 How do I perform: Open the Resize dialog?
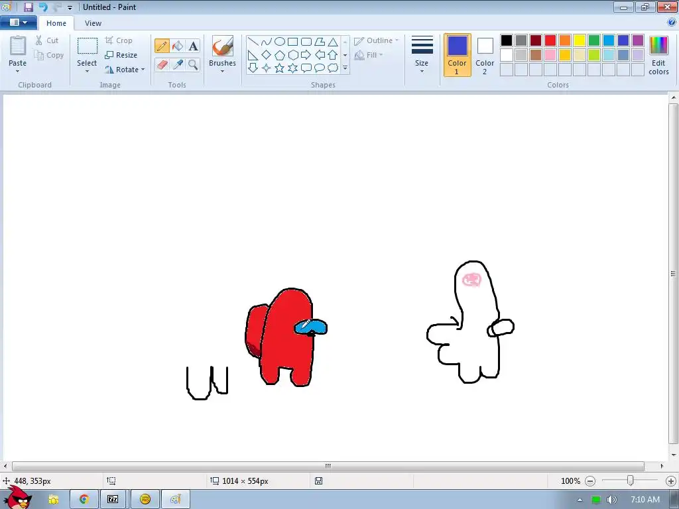[121, 55]
